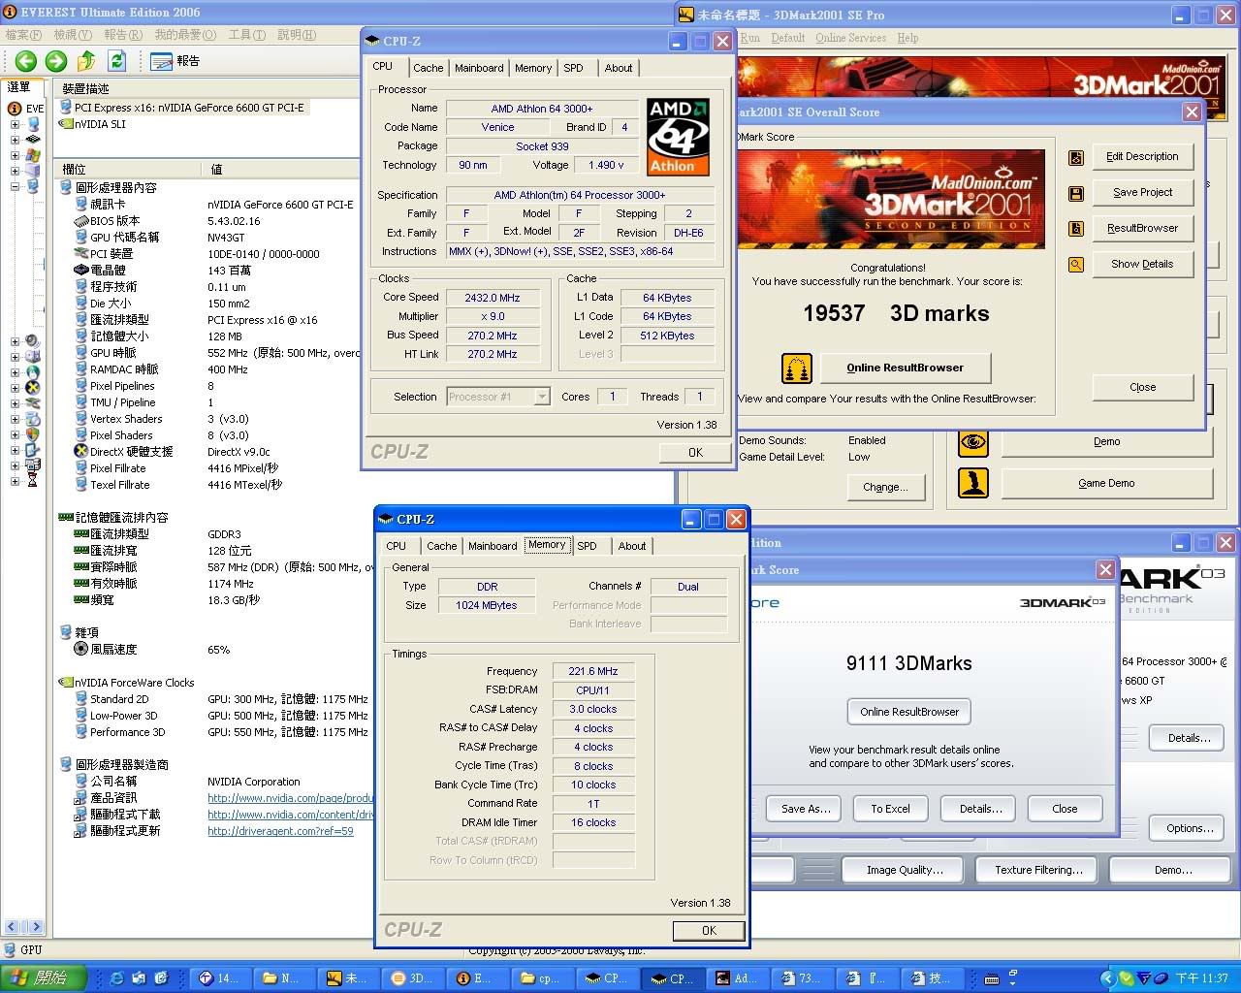Click EVEREST forward navigation arrow
This screenshot has width=1241, height=993.
pos(56,61)
